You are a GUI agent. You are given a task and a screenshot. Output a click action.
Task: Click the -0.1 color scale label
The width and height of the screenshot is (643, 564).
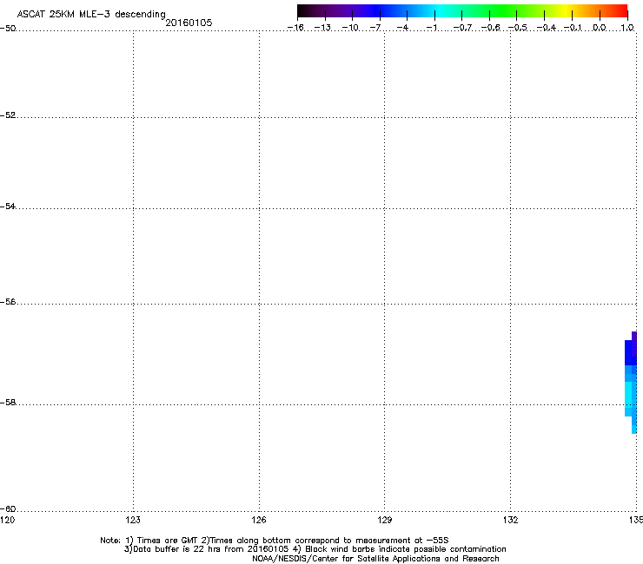click(x=573, y=28)
